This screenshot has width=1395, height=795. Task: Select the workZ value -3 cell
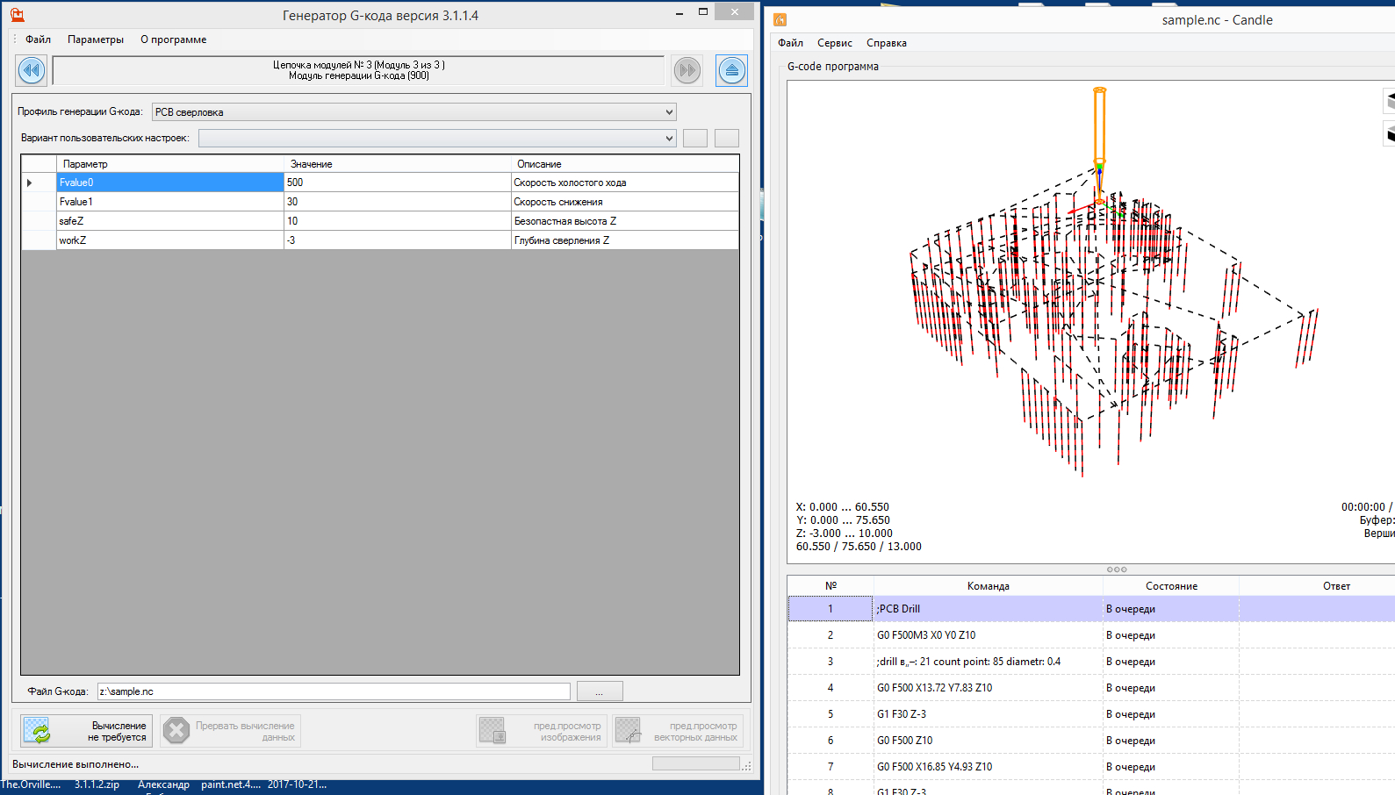pos(398,240)
